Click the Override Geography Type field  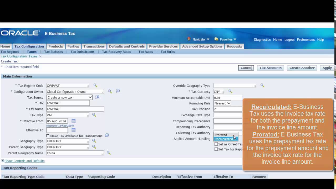(235, 86)
